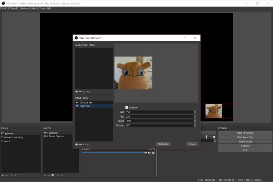The image size is (273, 182).
Task: Toggle visibility of Crop/Pad filter
Action: 77,106
